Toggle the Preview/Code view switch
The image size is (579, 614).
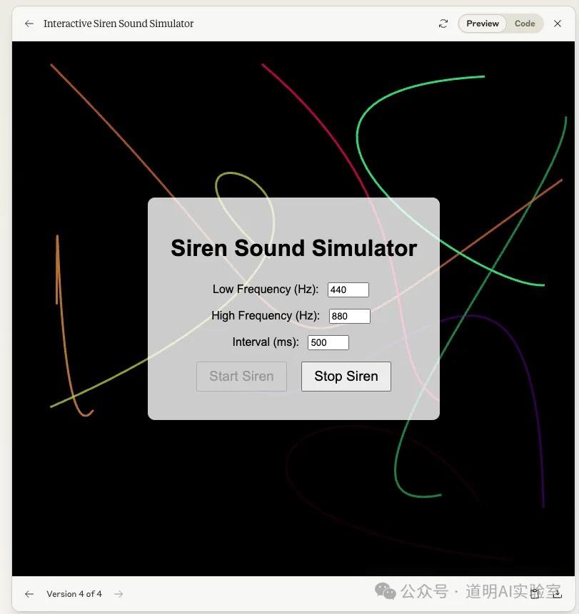click(502, 22)
